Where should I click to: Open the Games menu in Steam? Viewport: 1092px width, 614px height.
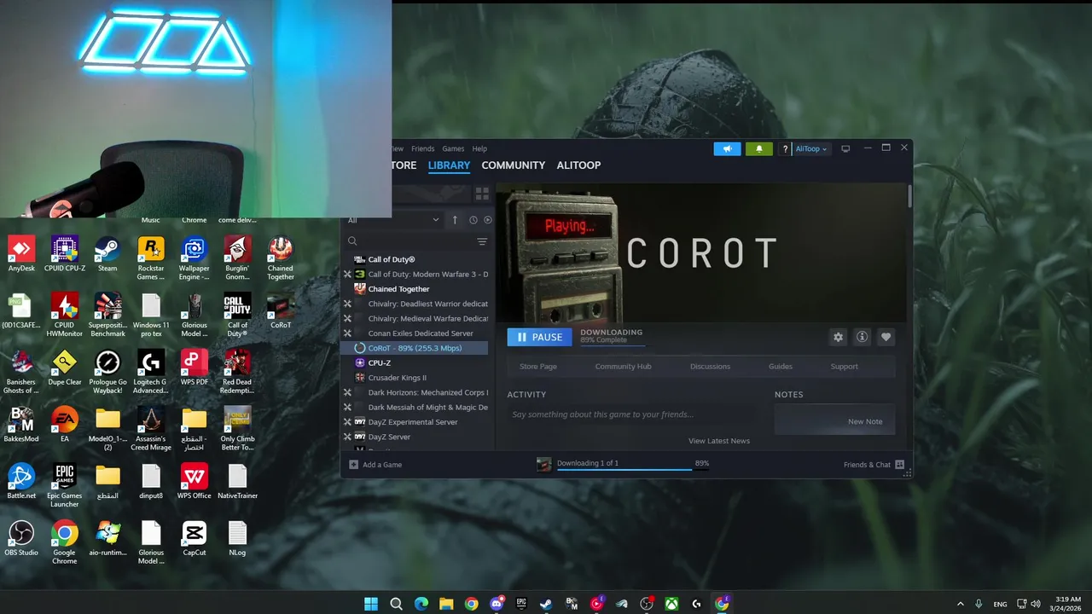pos(453,148)
